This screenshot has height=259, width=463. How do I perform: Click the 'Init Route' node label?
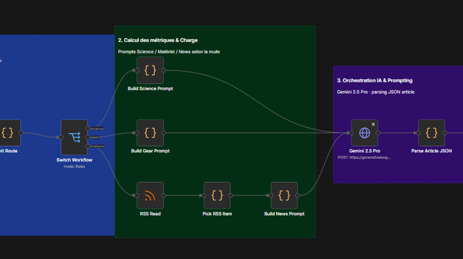coord(9,151)
